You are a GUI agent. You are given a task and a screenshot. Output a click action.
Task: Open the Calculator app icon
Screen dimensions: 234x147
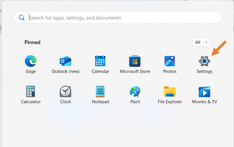(31, 92)
